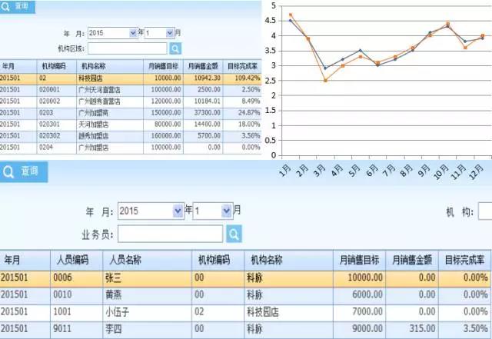Click the 12月 label on the chart axis
492x339 pixels.
(x=476, y=171)
